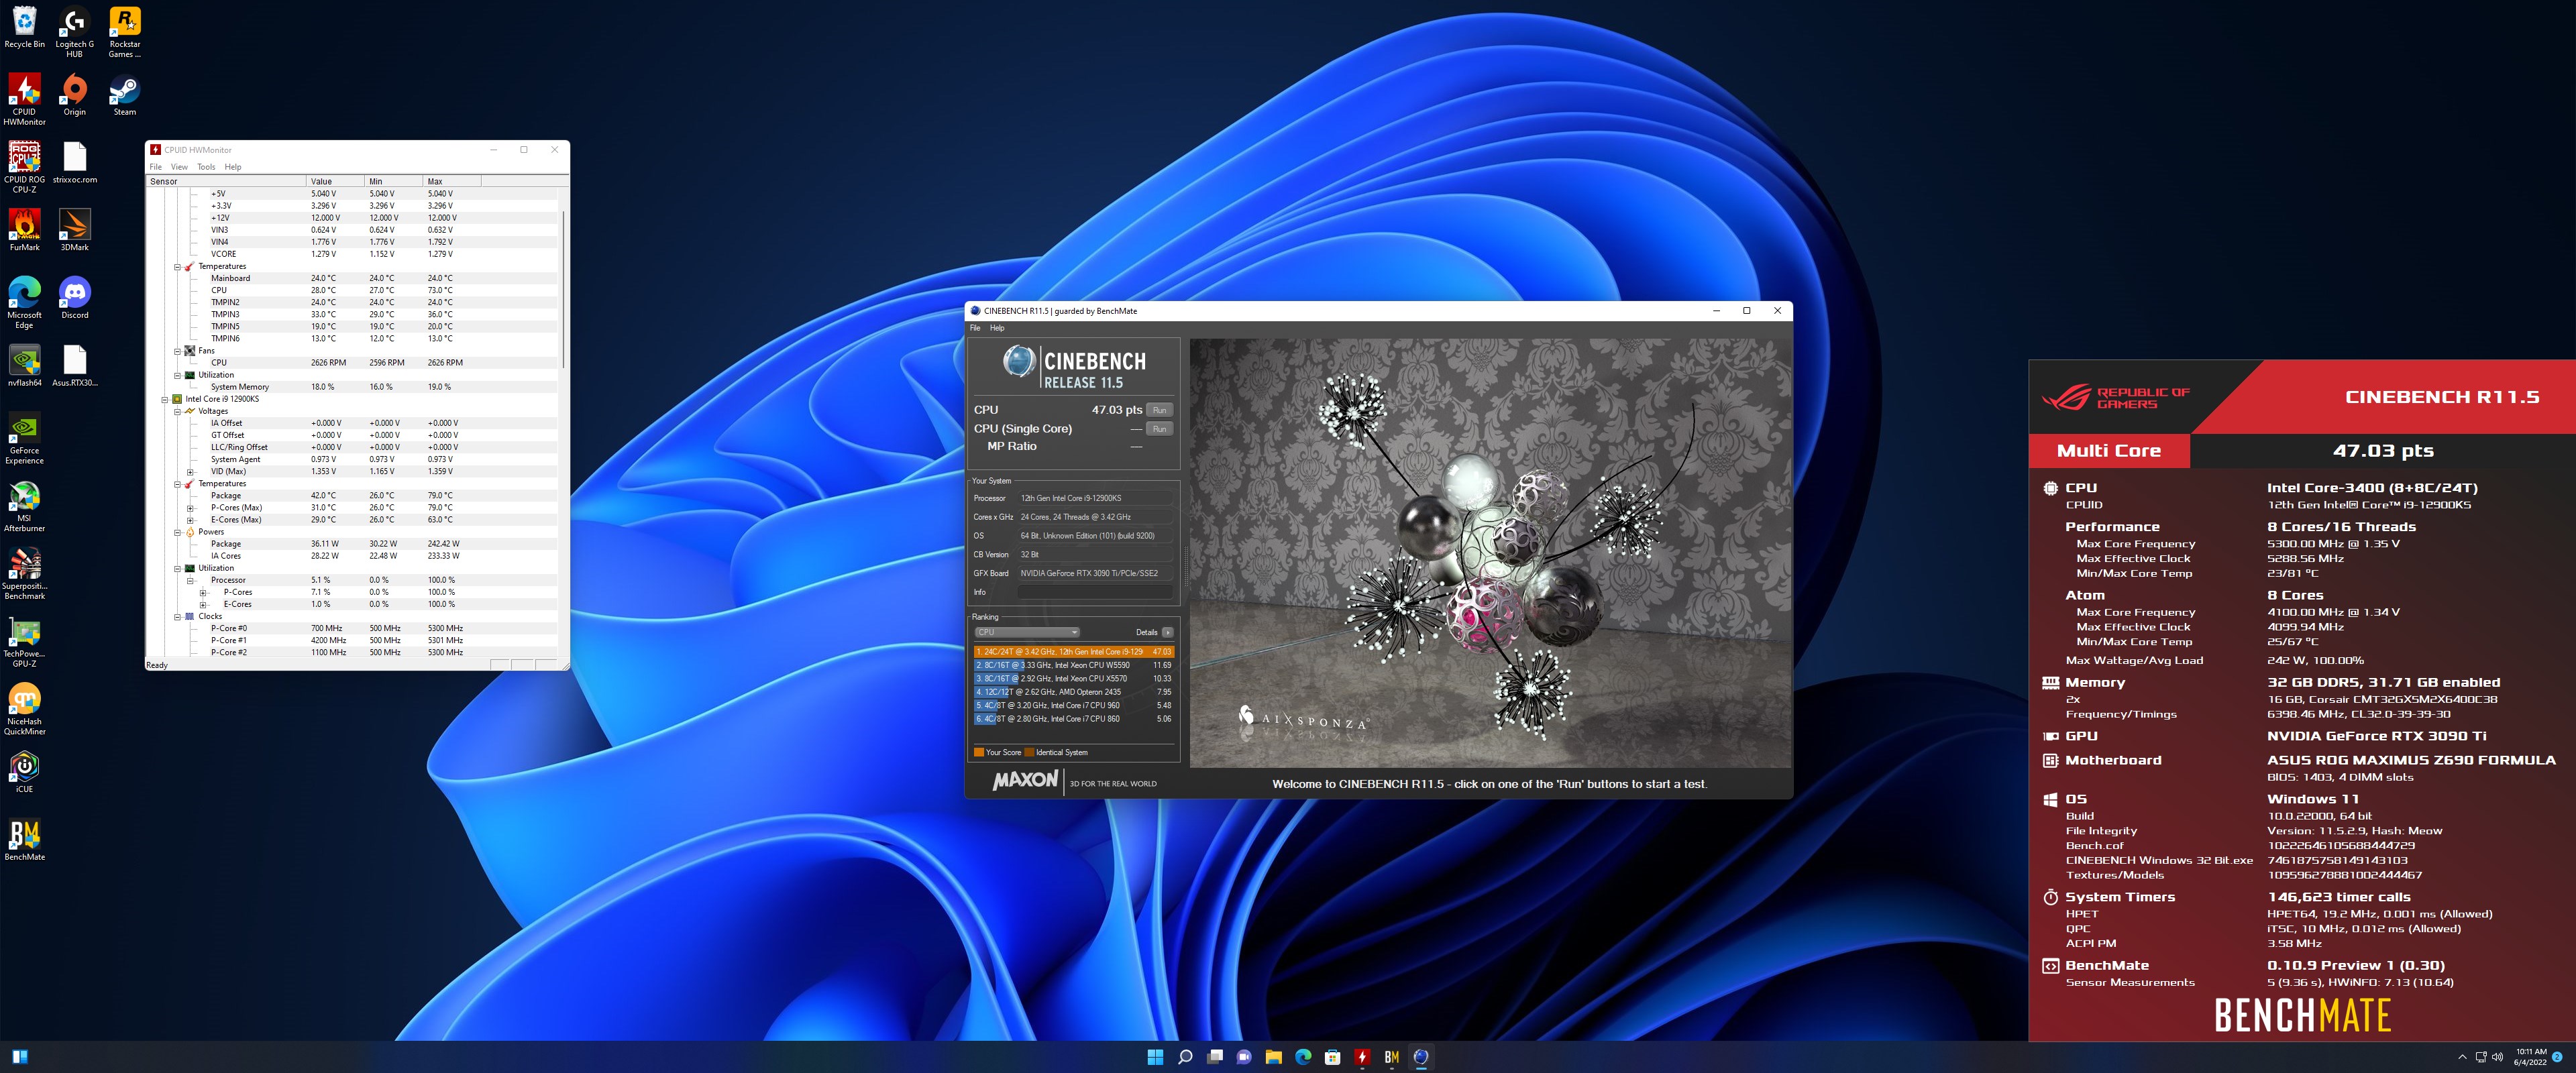Screen dimensions: 2576x1073
Task: Open the HWMonitor Tools menu
Action: tap(206, 167)
